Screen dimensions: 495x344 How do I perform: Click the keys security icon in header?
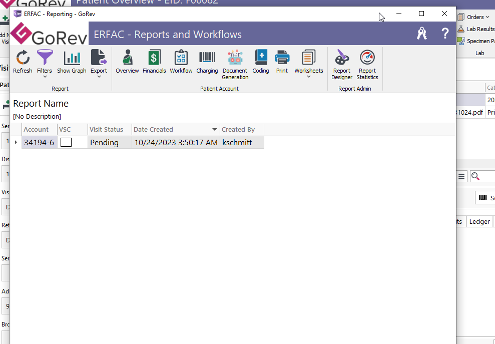[x=422, y=33]
